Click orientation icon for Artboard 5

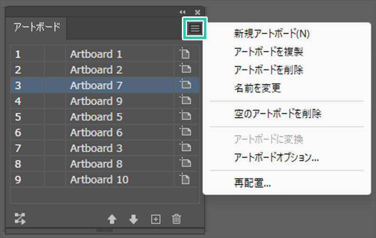(186, 117)
